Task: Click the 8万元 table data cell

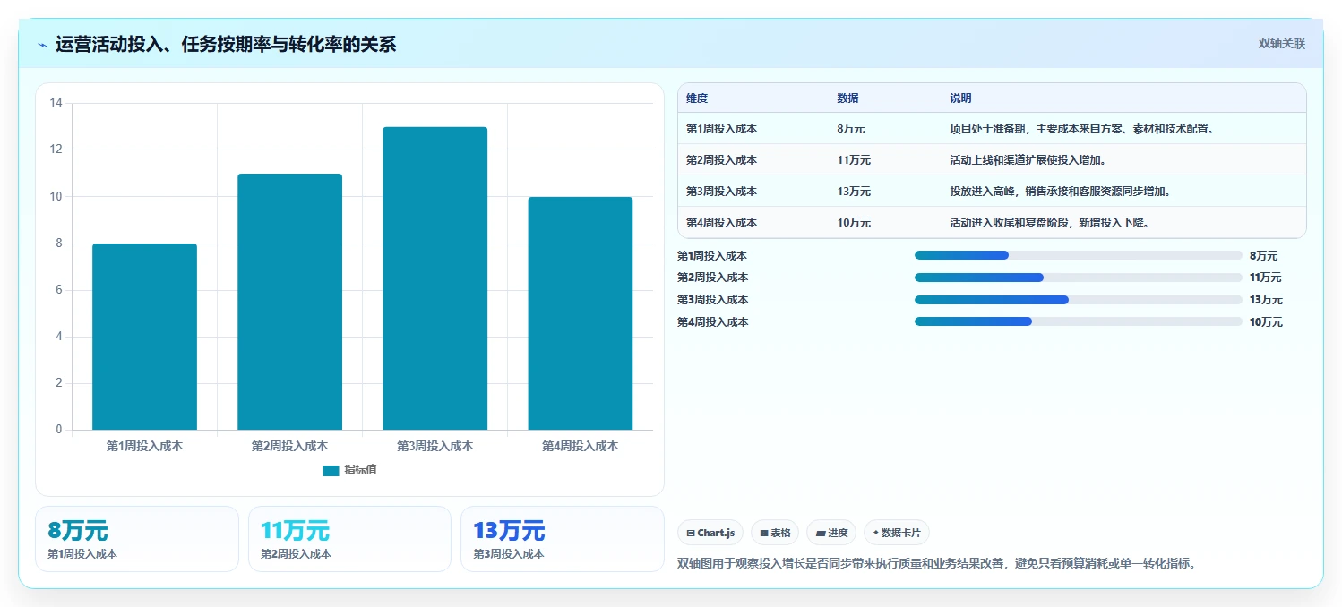Action: click(850, 129)
